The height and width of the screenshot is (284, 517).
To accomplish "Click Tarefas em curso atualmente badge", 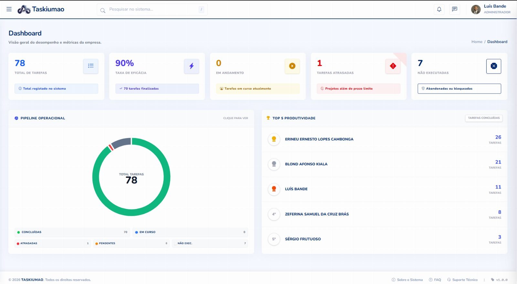I will pyautogui.click(x=258, y=89).
